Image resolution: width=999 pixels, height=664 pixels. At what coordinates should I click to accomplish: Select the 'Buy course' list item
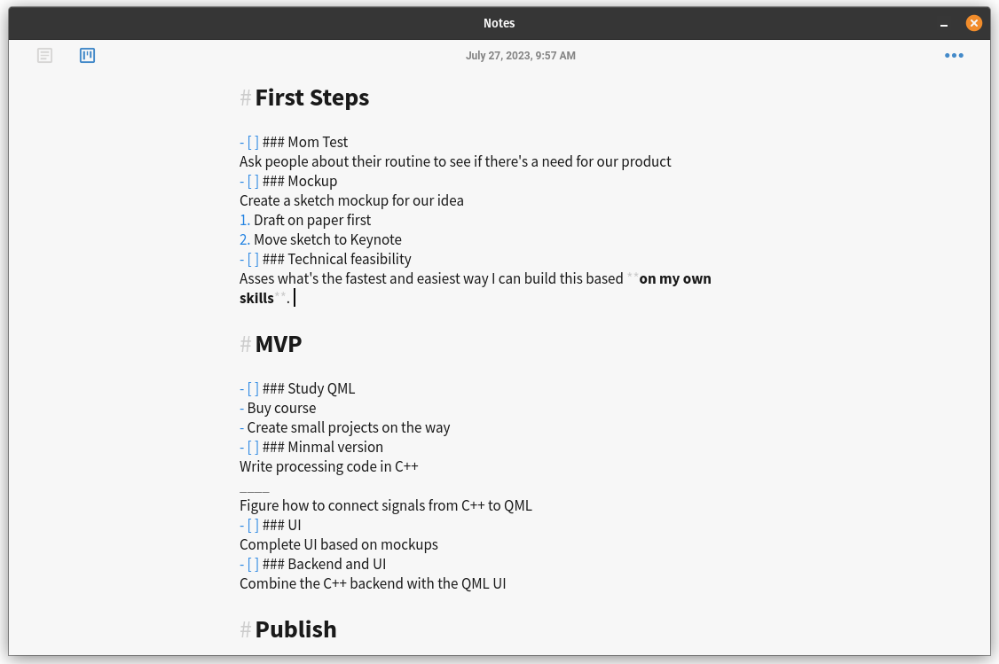coord(280,408)
